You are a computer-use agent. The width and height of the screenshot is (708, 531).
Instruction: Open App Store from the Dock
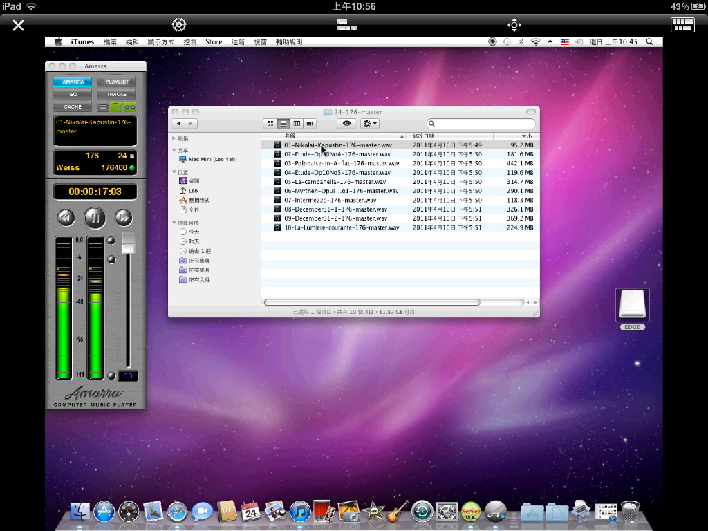tap(104, 512)
